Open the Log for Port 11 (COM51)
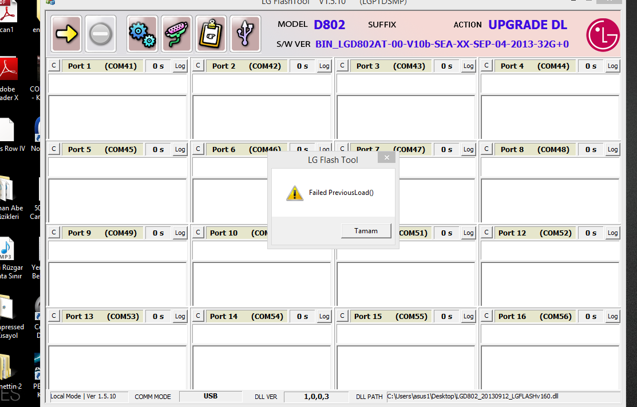This screenshot has width=637, height=407. point(468,233)
